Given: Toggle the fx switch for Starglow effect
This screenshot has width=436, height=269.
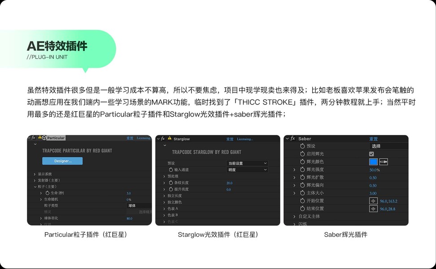Looking at the screenshot, I should point(163,139).
